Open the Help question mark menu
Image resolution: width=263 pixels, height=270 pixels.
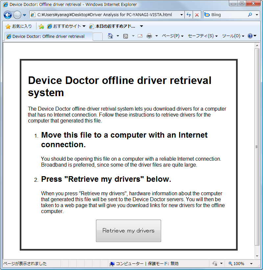point(252,36)
